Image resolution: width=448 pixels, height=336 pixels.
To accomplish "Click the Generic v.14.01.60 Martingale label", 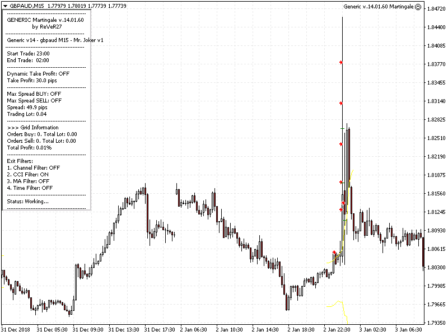I will (x=379, y=7).
